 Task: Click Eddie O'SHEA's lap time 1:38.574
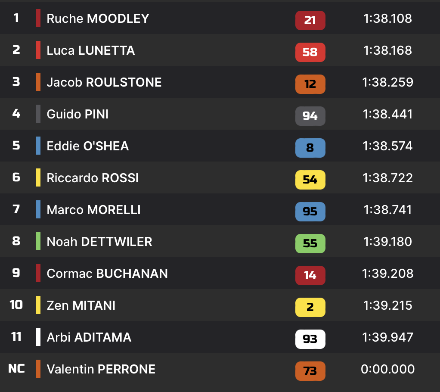point(387,146)
